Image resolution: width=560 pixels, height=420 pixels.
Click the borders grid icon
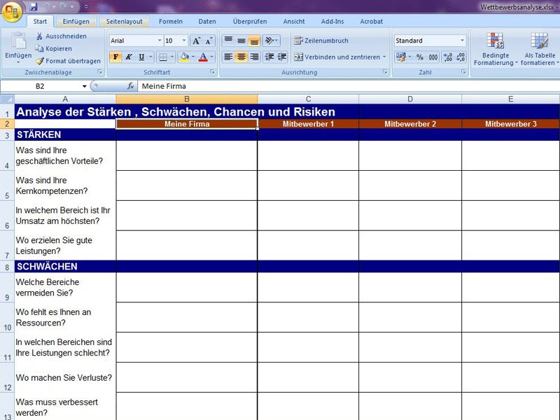[x=163, y=57]
